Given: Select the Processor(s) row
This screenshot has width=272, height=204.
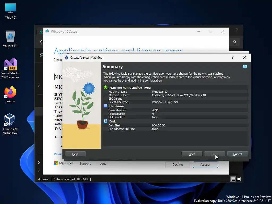Looking at the screenshot, I should tap(175, 114).
